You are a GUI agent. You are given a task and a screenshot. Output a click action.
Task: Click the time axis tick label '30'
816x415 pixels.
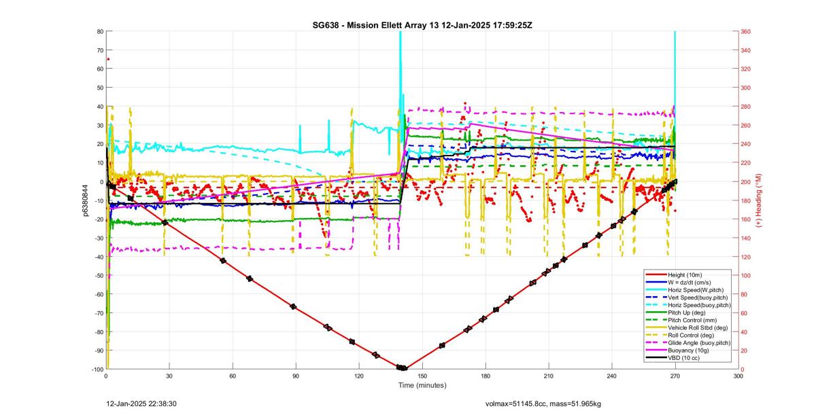click(x=169, y=376)
